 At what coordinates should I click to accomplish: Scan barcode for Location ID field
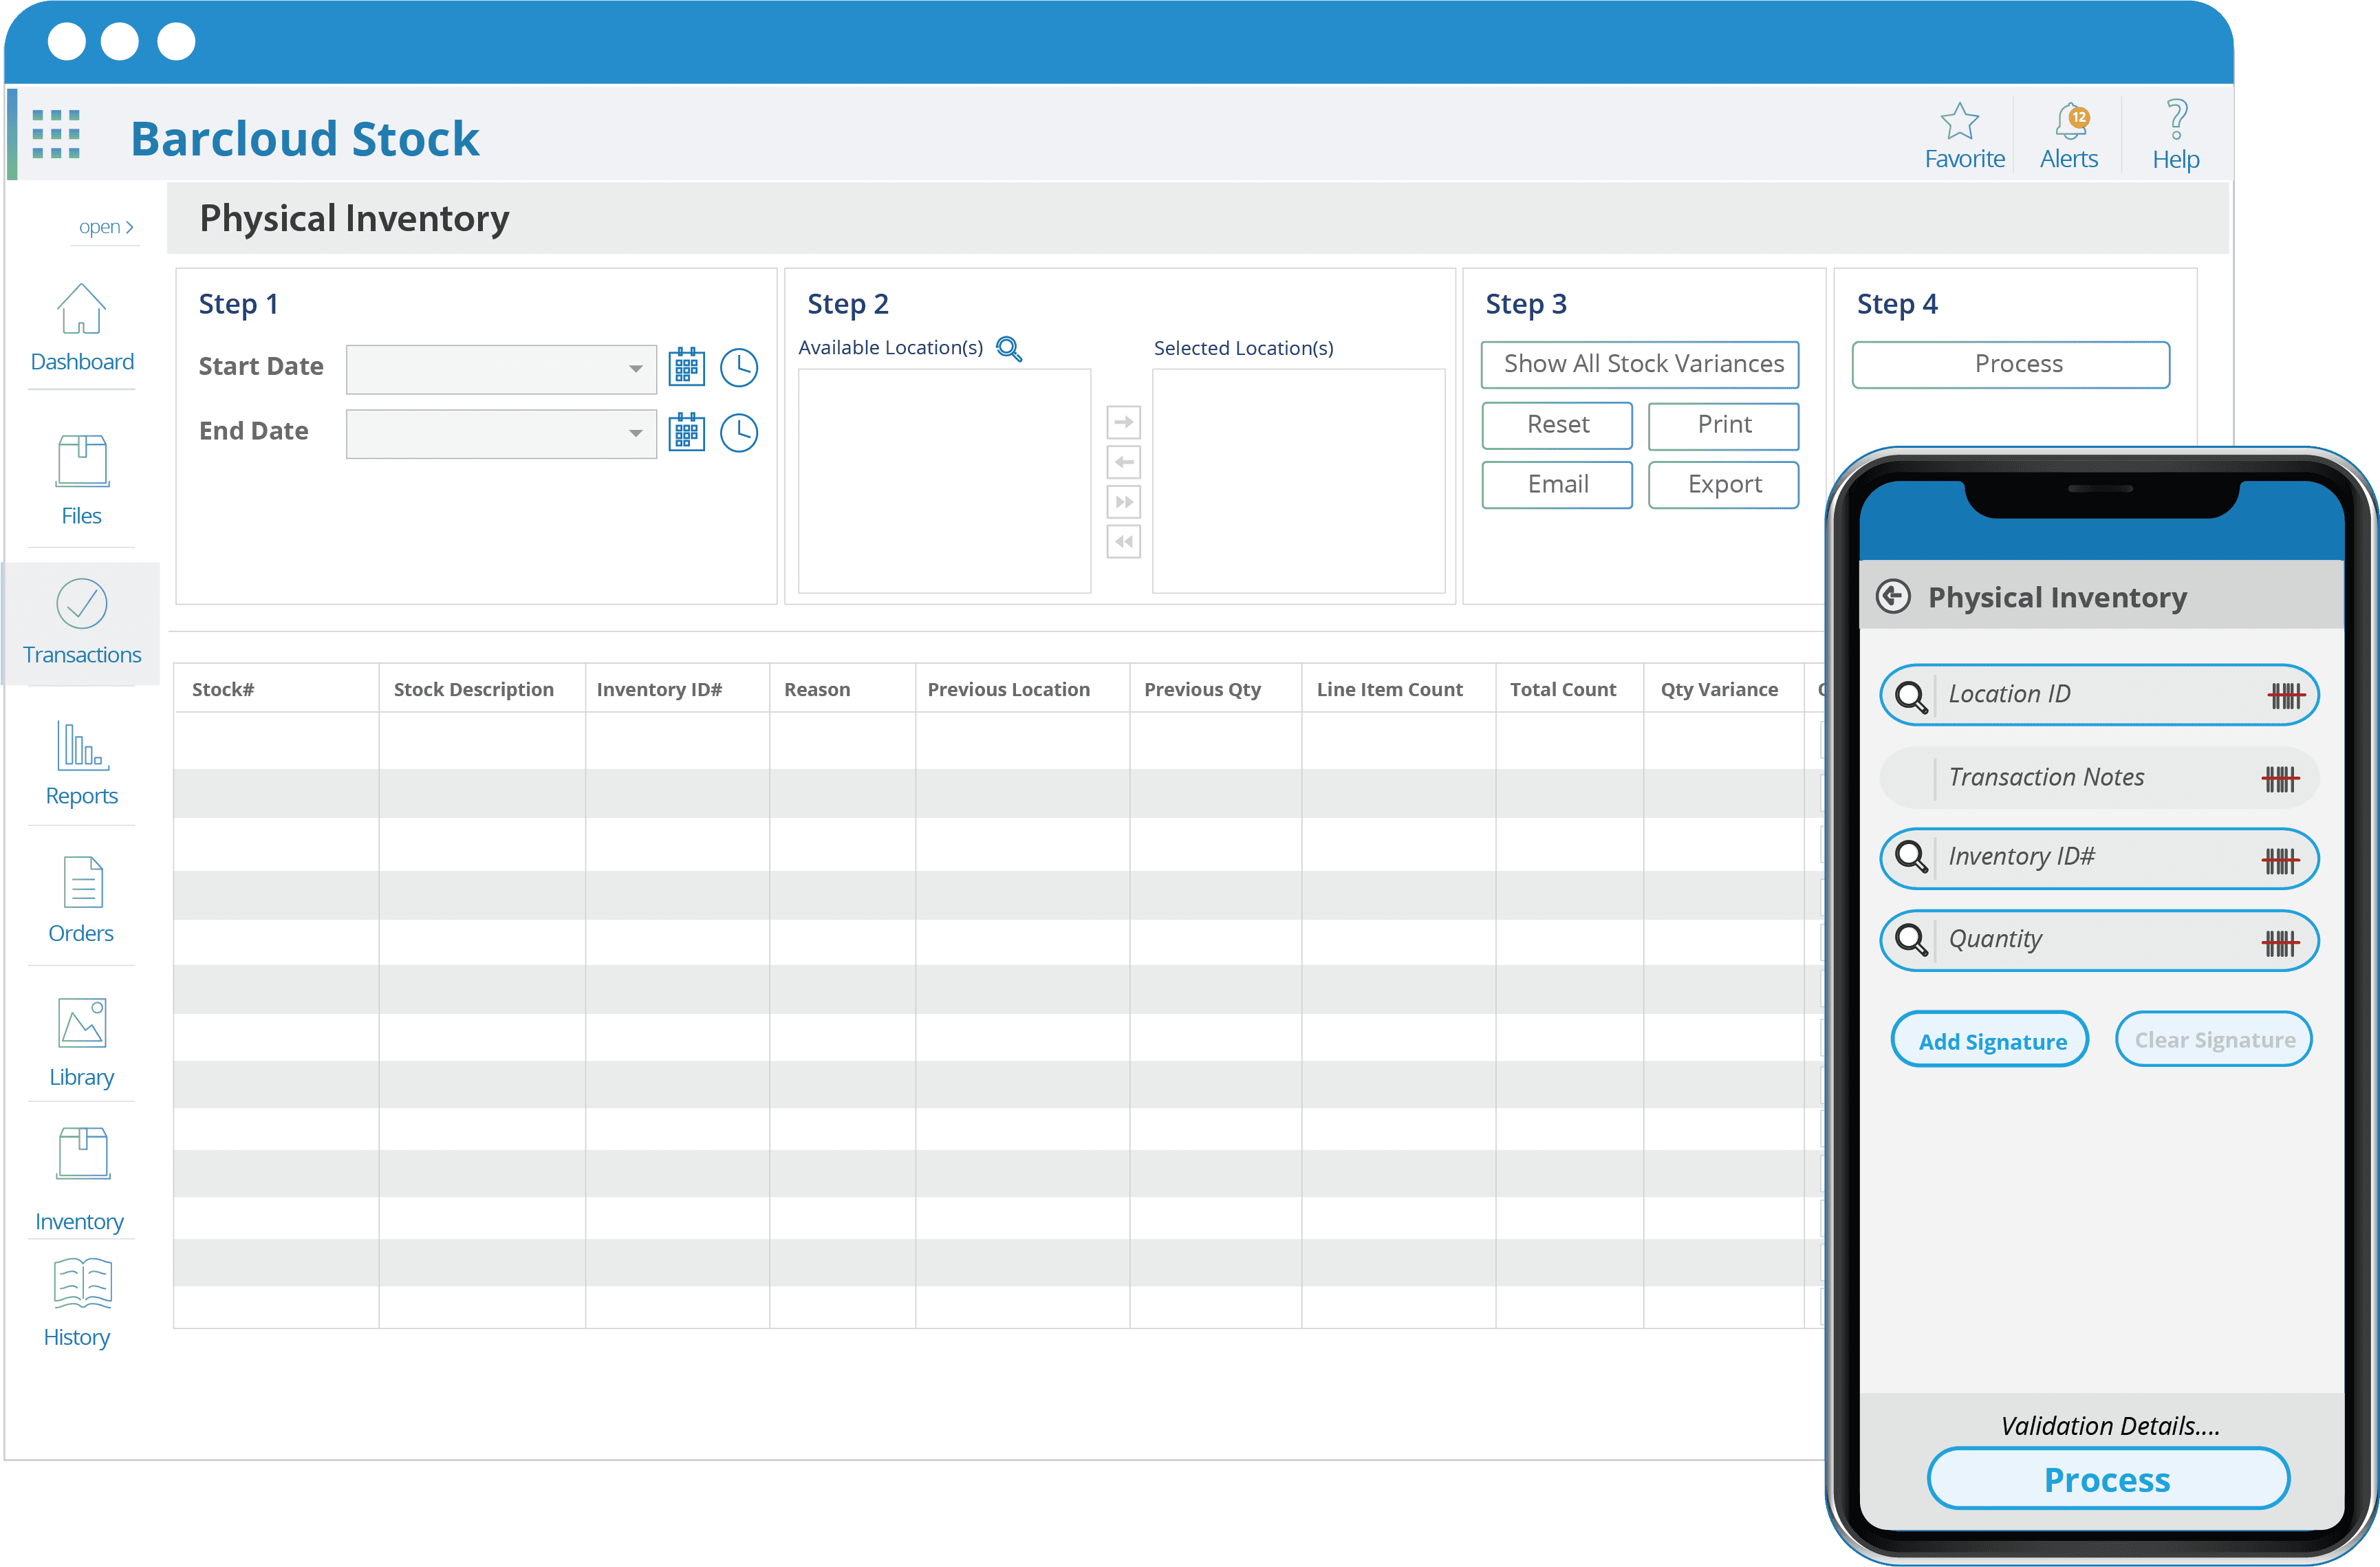tap(2285, 695)
